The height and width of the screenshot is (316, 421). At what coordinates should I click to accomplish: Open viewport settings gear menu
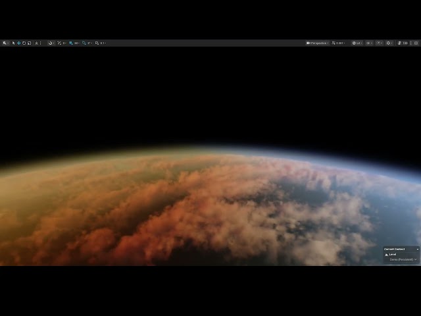(x=389, y=43)
